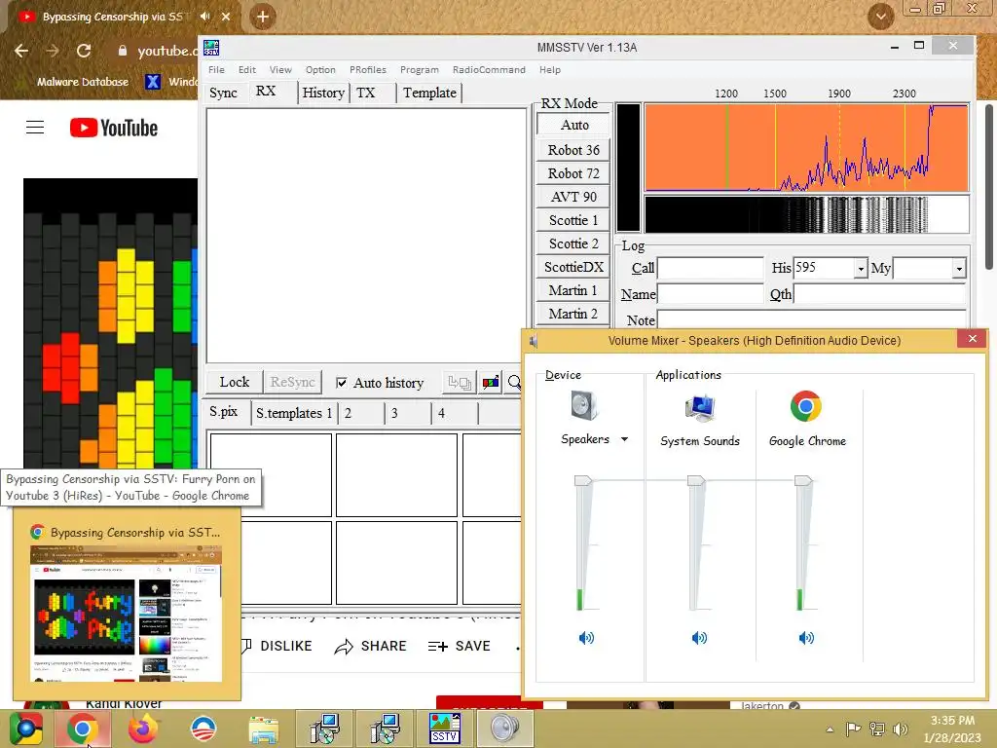Show hidden tray icons arrow
Screen dimensions: 997x748
(x=830, y=729)
